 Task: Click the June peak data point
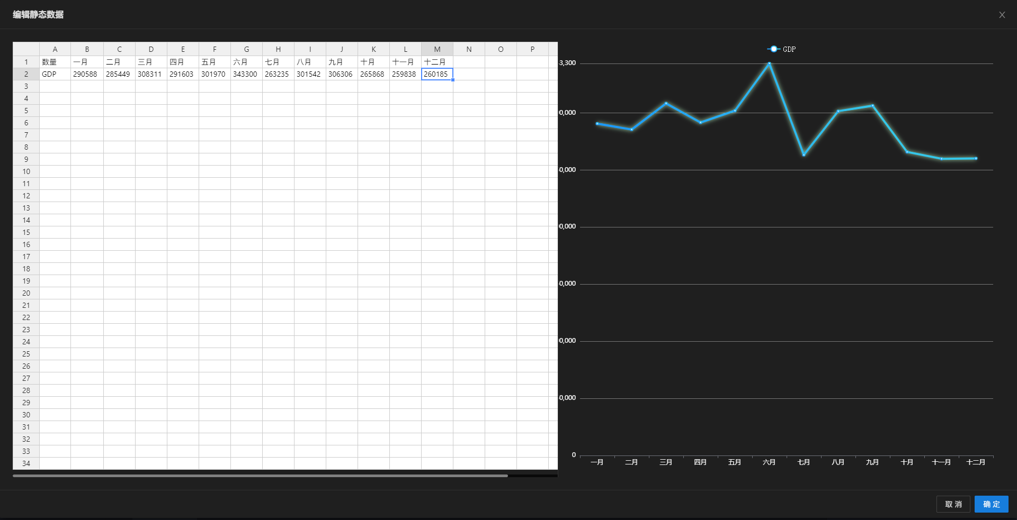pos(769,63)
